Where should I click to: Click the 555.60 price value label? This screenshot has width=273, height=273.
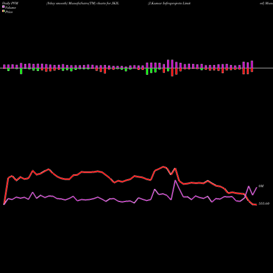(x=264, y=204)
